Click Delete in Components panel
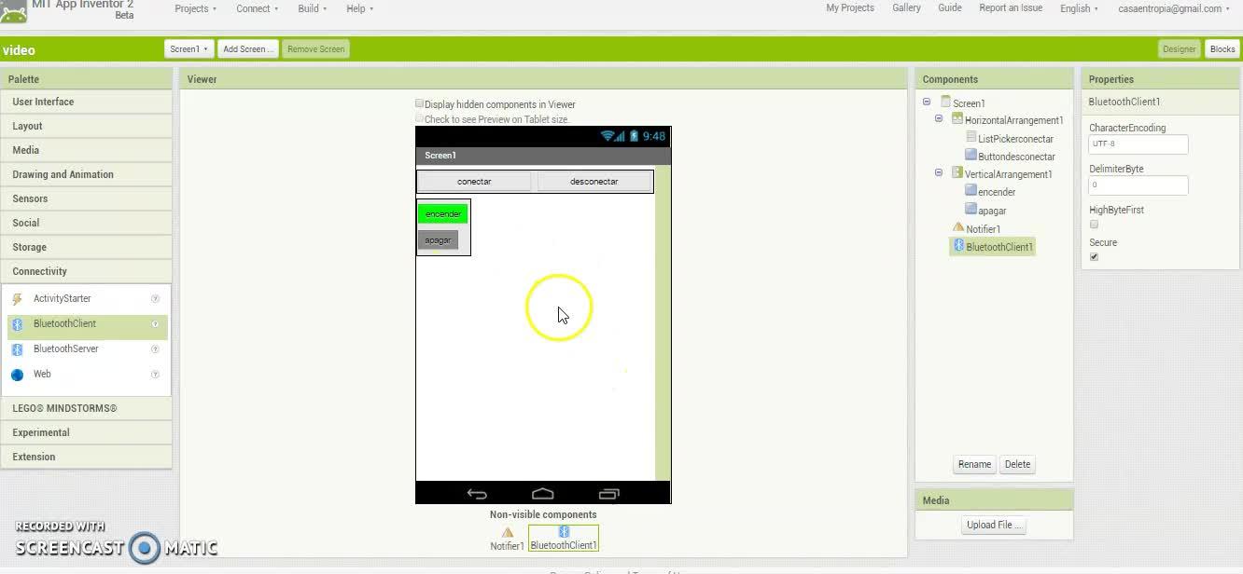 1017,464
